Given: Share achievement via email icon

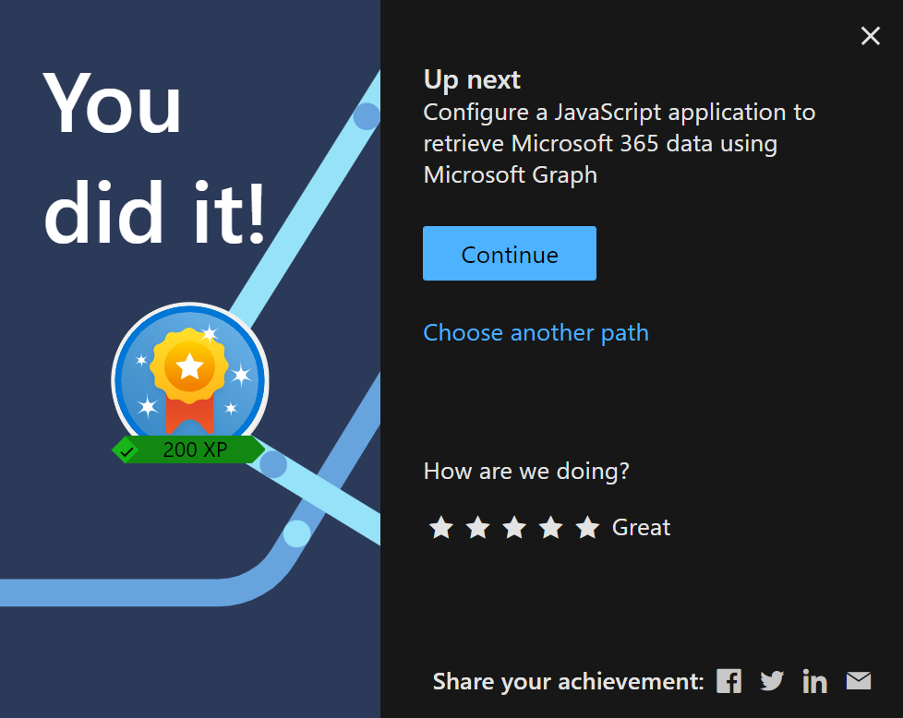Looking at the screenshot, I should point(859,680).
